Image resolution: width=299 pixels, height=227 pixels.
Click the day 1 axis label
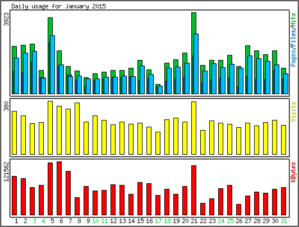tap(16, 221)
